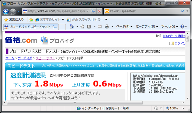Image resolution: width=192 pixels, height=113 pixels.
Task: Click the プロバイダ globe icon
Action: coord(44,41)
